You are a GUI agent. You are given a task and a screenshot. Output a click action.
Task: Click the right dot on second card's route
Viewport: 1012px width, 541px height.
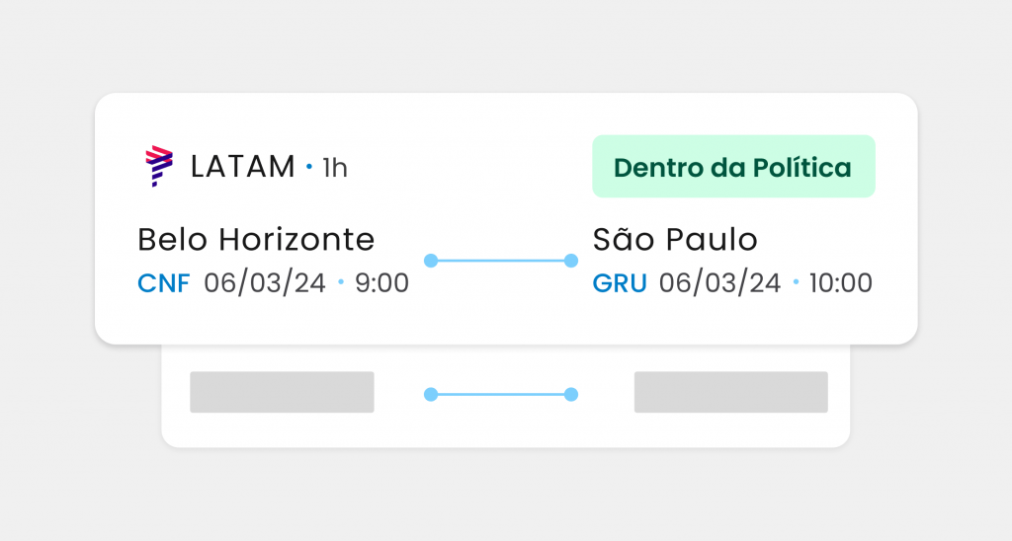tap(570, 395)
